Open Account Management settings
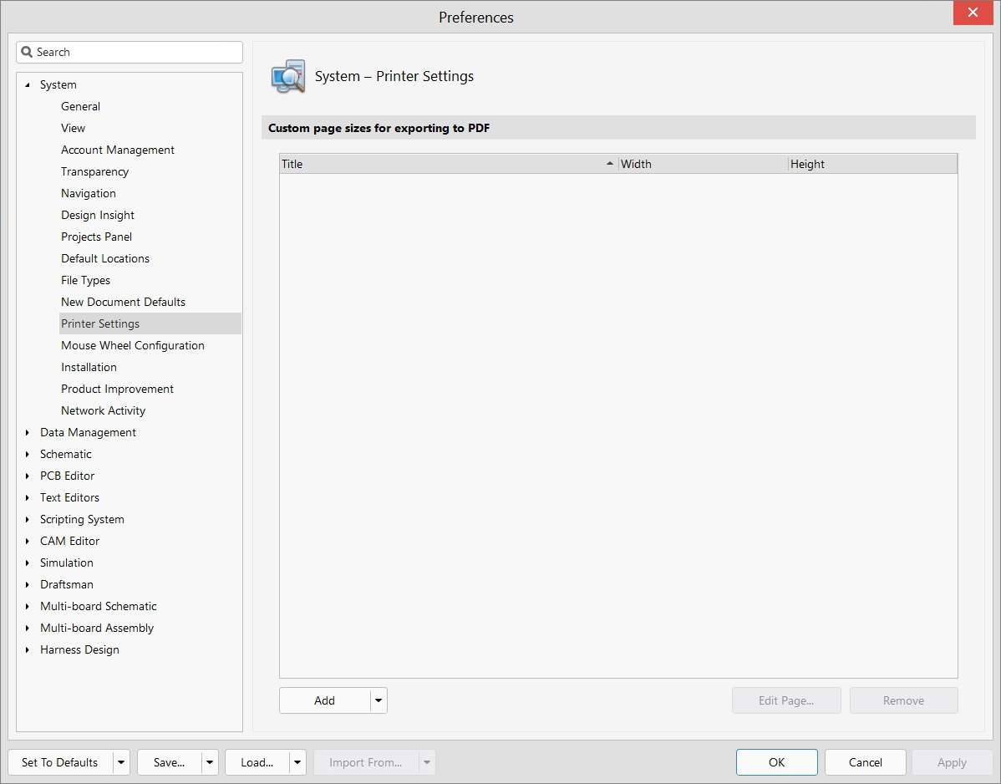The width and height of the screenshot is (1001, 784). coord(118,150)
